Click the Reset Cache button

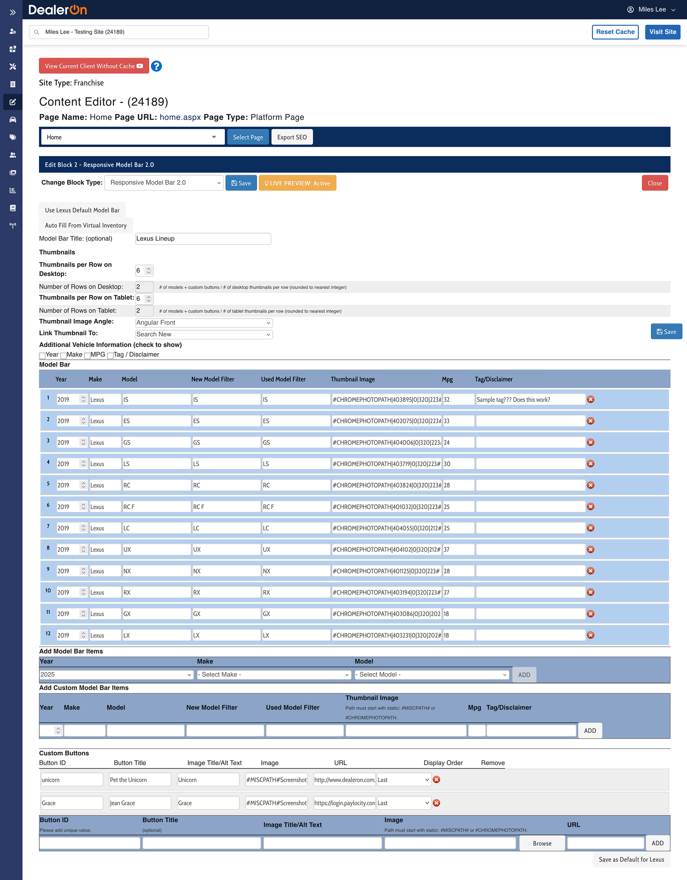pyautogui.click(x=615, y=32)
